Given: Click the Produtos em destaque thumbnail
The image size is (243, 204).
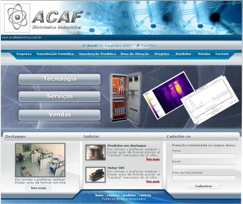Looking at the screenshot, I should coord(95,153).
